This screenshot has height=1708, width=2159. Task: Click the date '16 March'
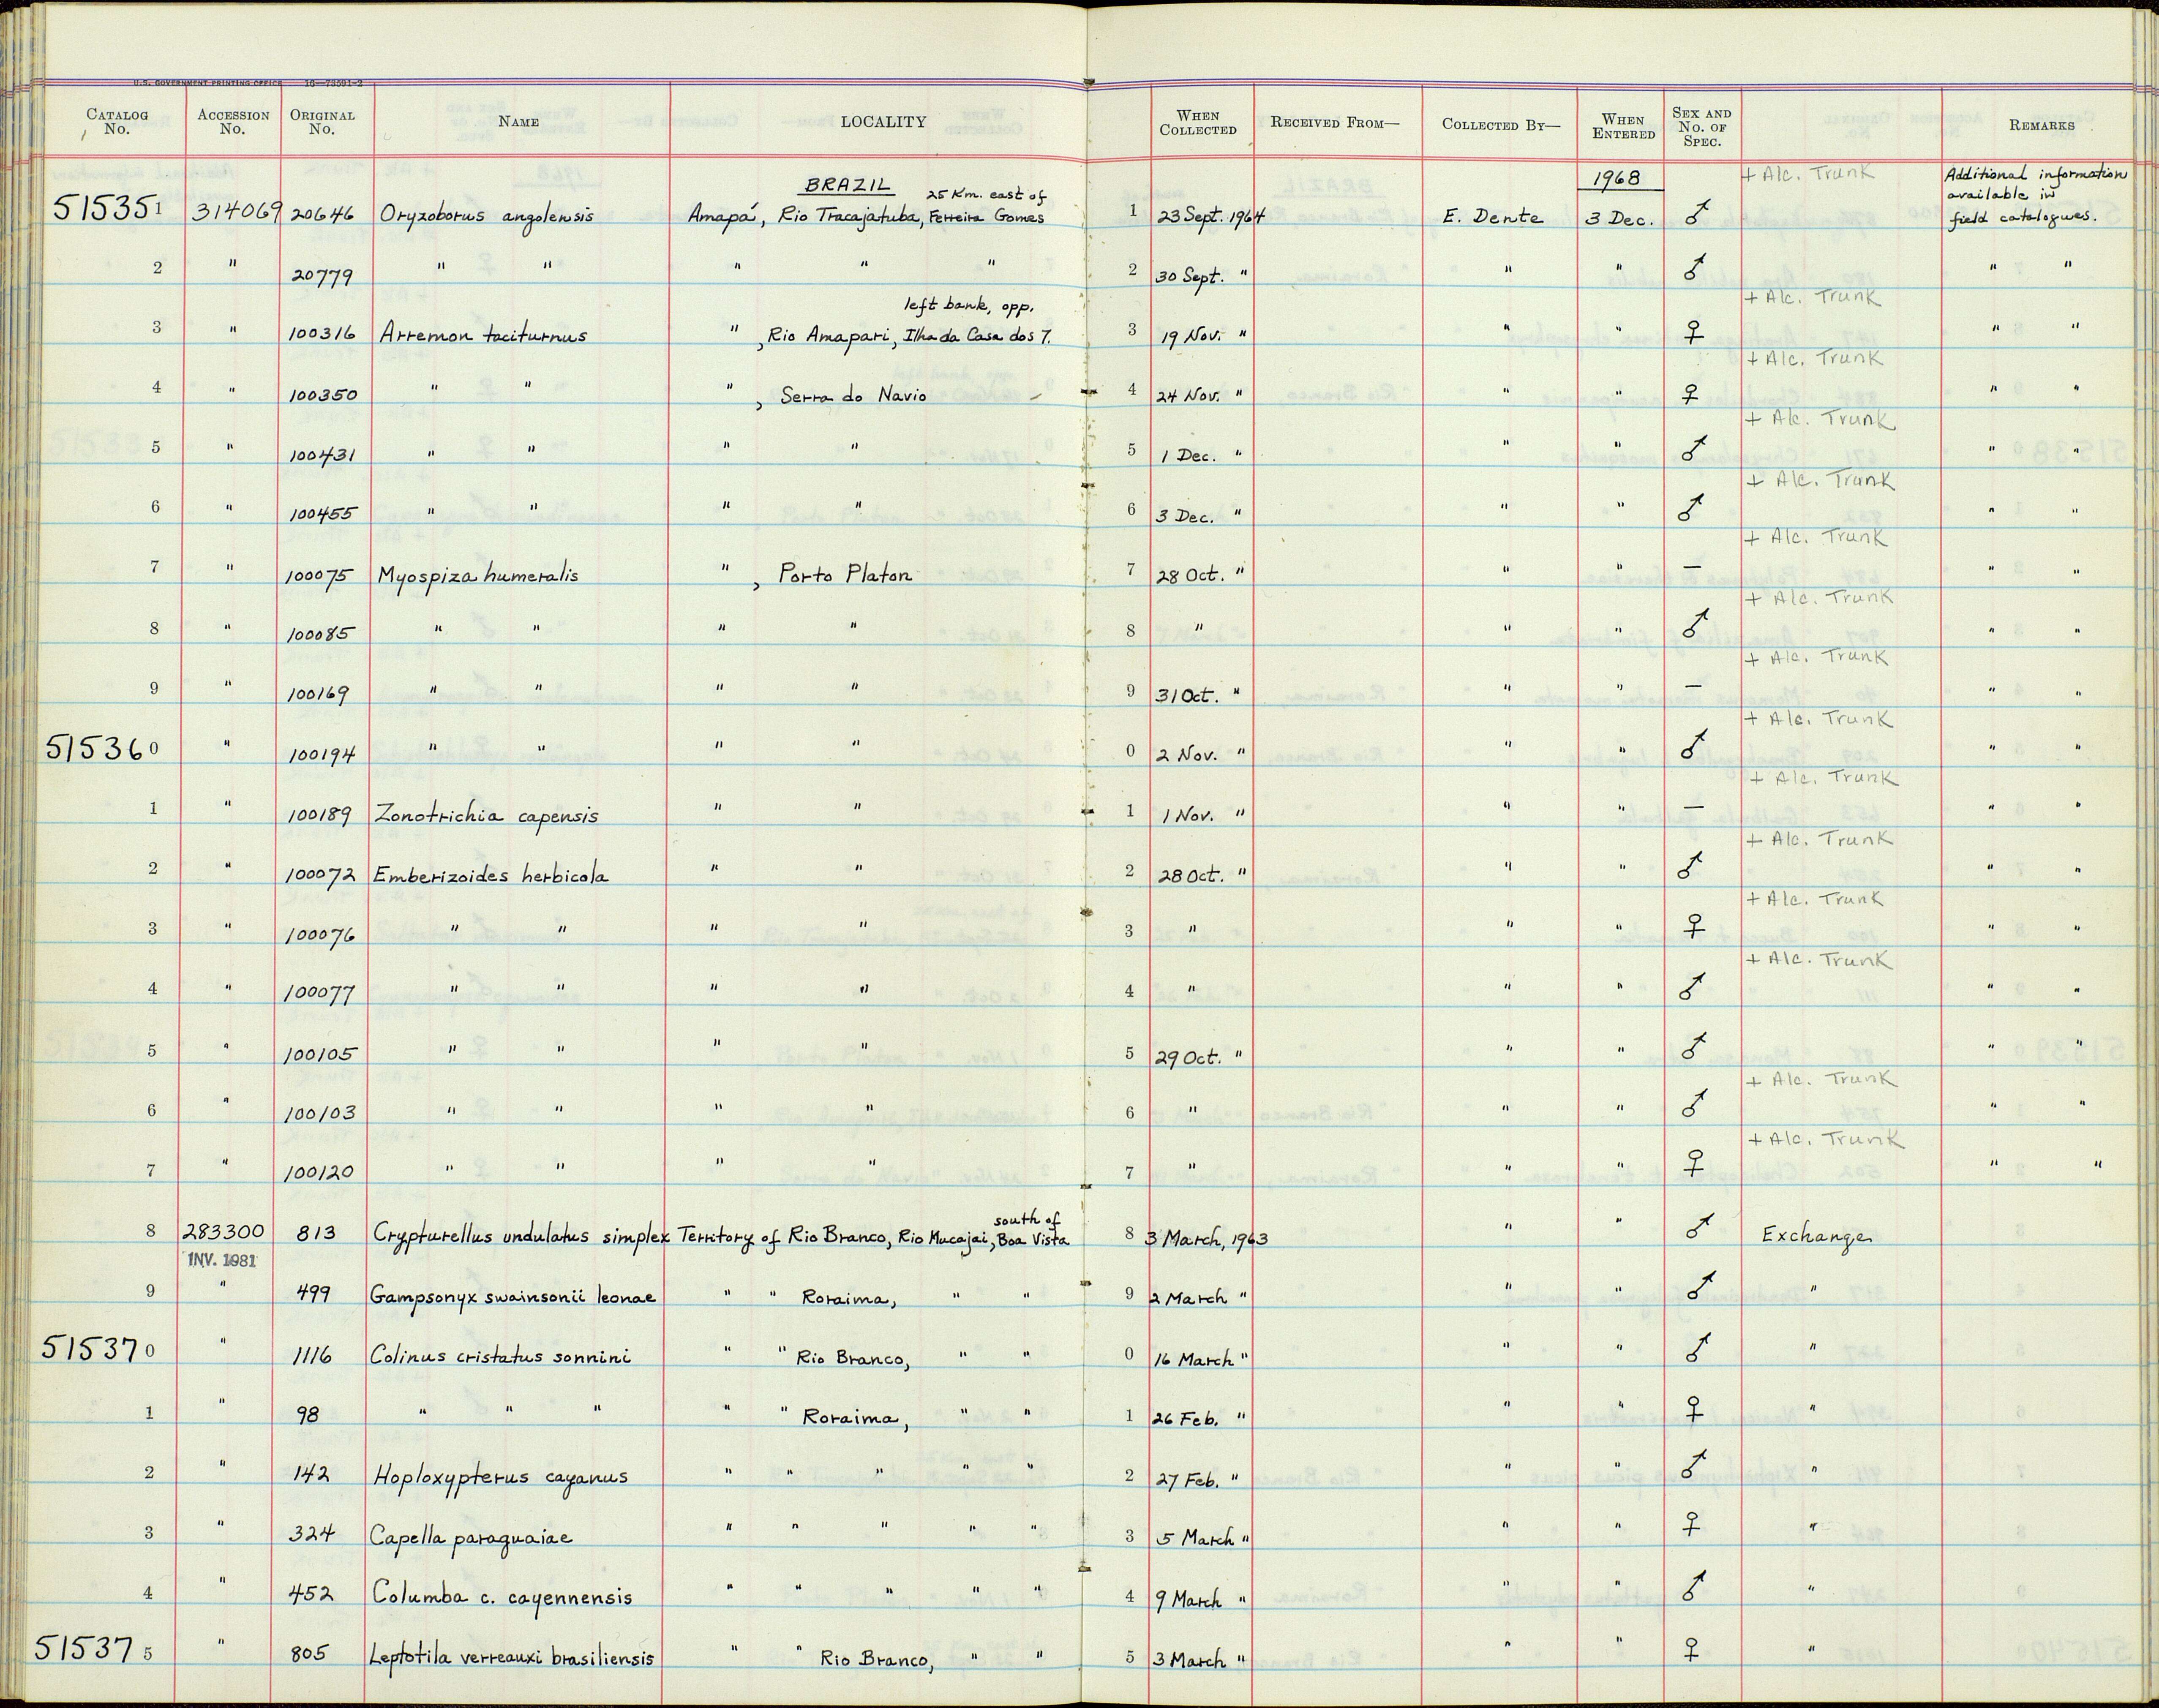click(x=1194, y=1359)
